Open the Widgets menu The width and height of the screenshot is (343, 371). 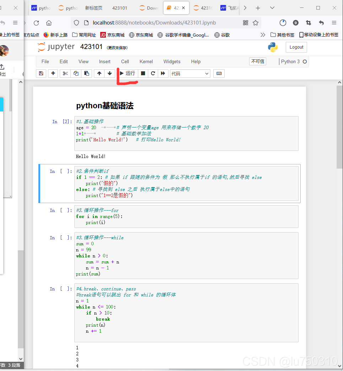pyautogui.click(x=172, y=61)
